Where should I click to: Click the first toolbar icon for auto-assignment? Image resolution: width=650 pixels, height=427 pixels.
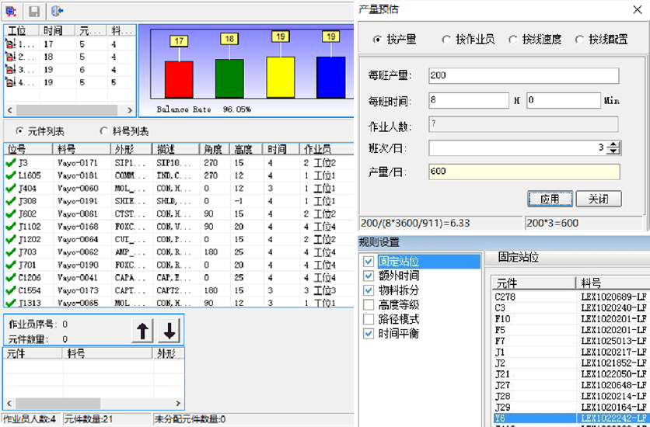[12, 11]
